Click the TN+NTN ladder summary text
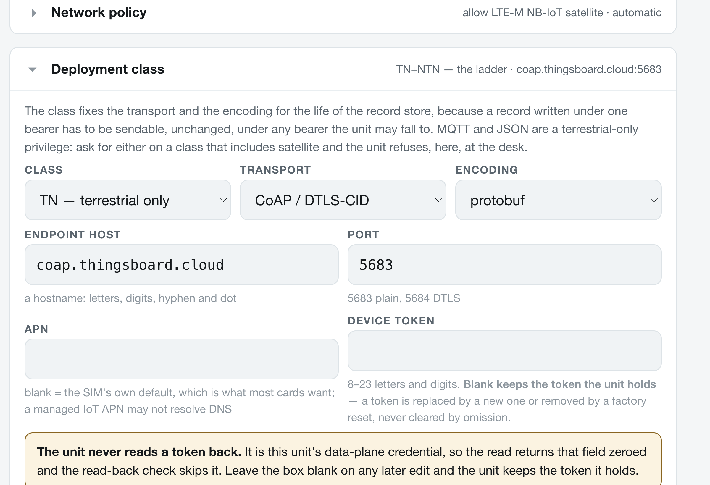 [529, 69]
